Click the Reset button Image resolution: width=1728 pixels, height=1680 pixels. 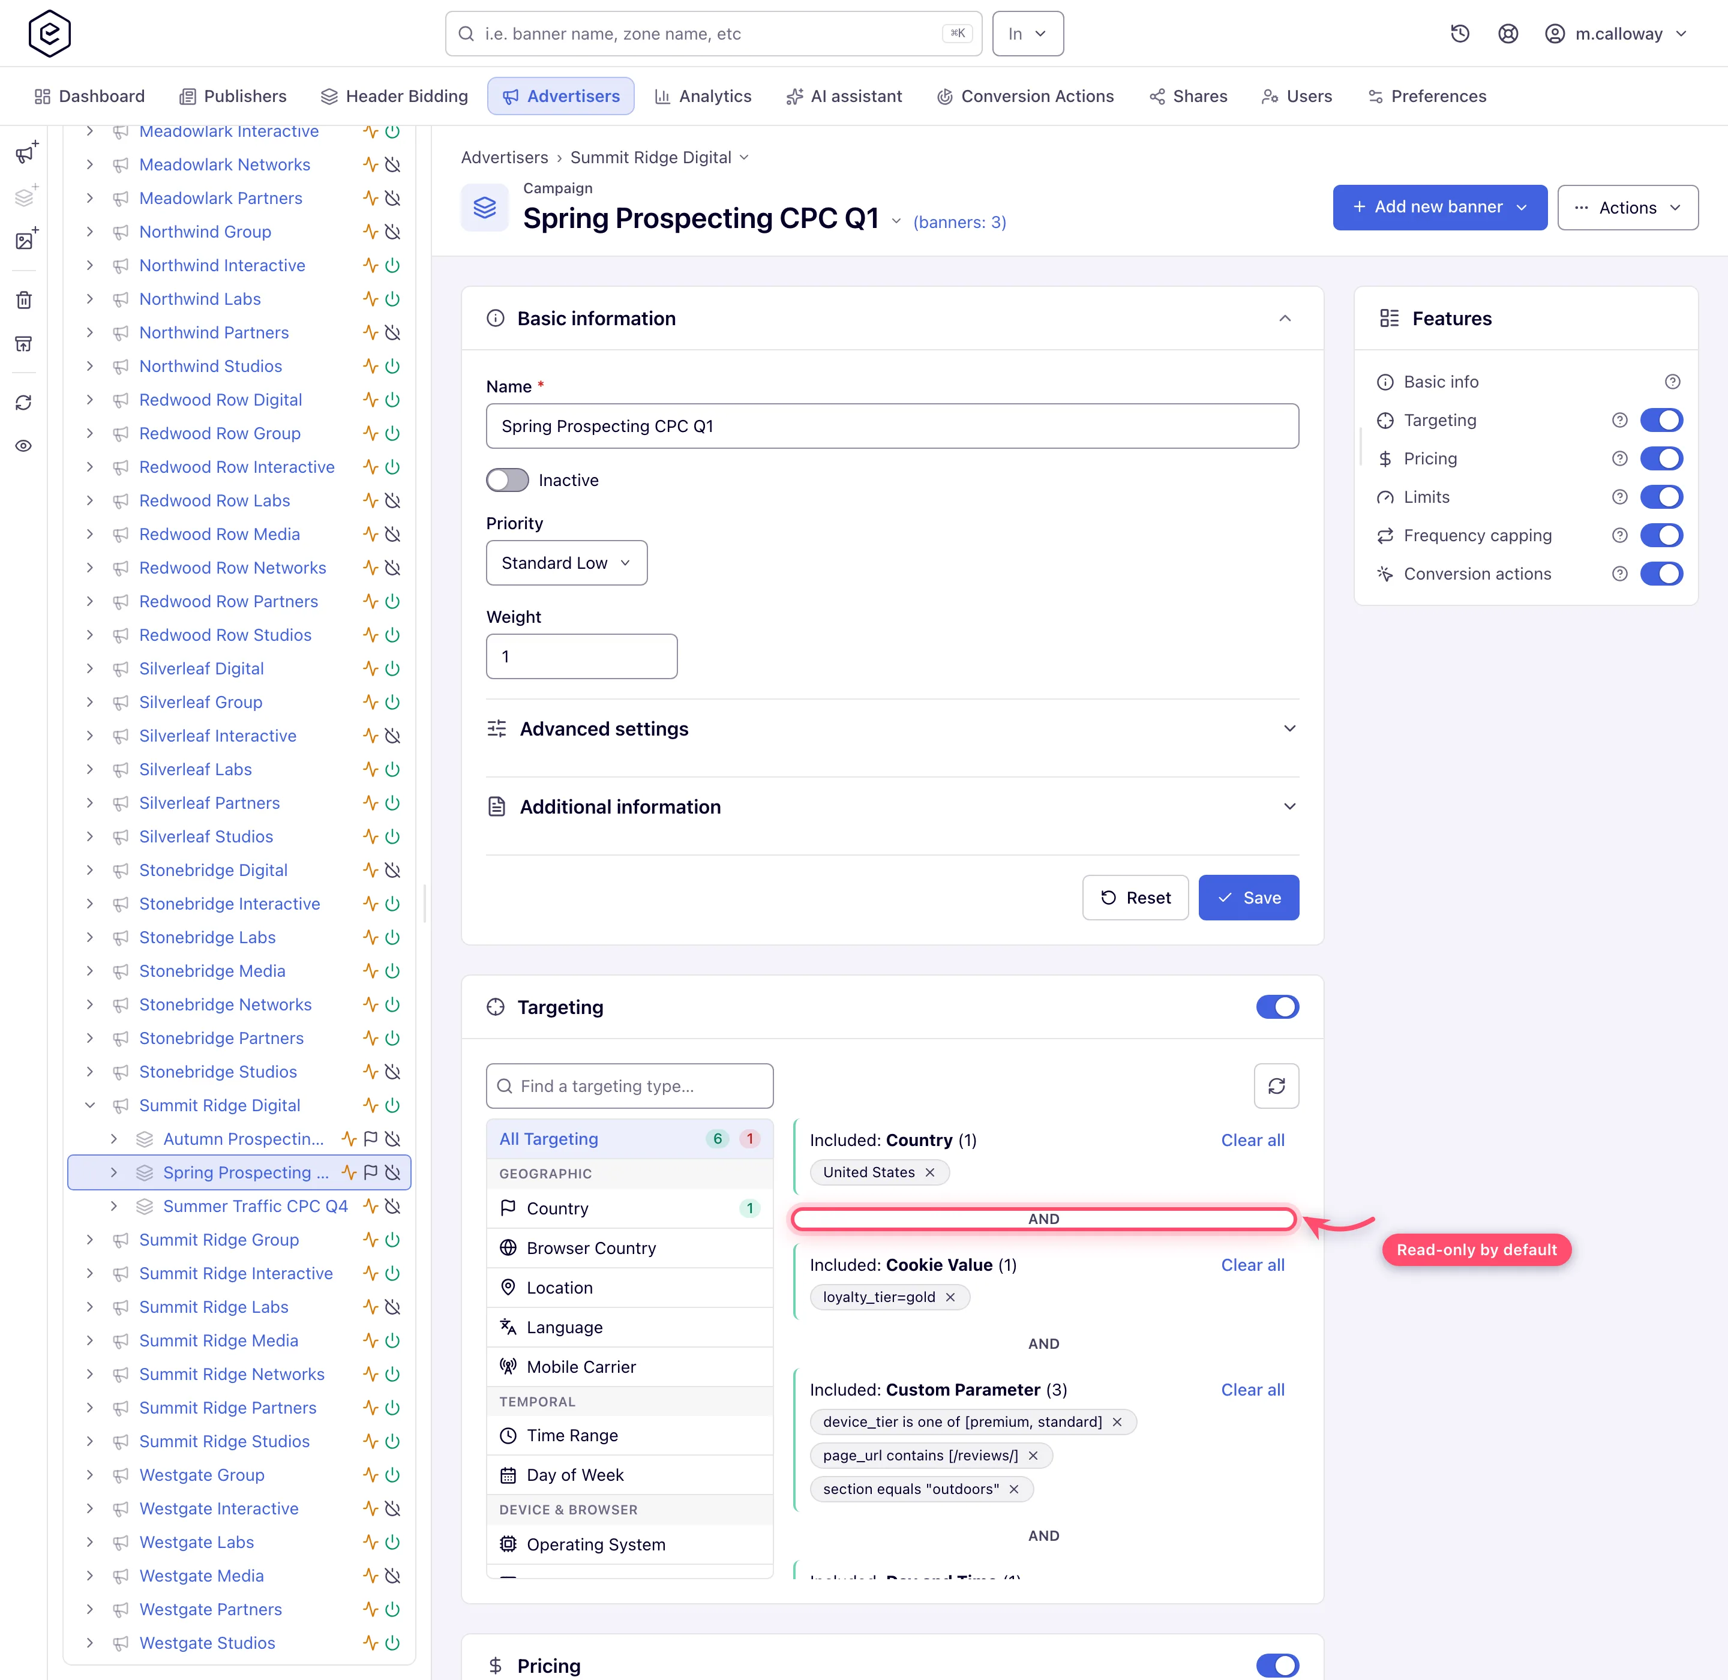1135,898
